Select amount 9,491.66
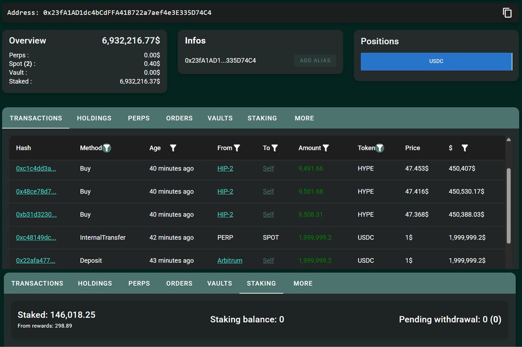The height and width of the screenshot is (347, 522). coord(311,169)
